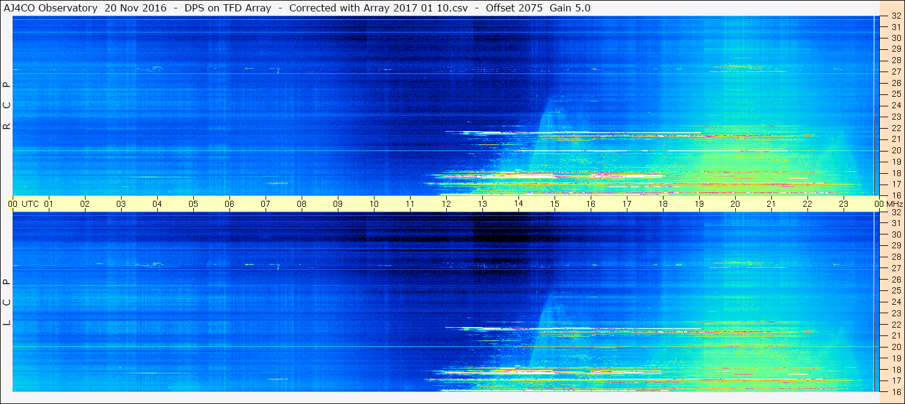The height and width of the screenshot is (404, 905).
Task: Click the 12 UTC hour marker
Action: click(446, 204)
